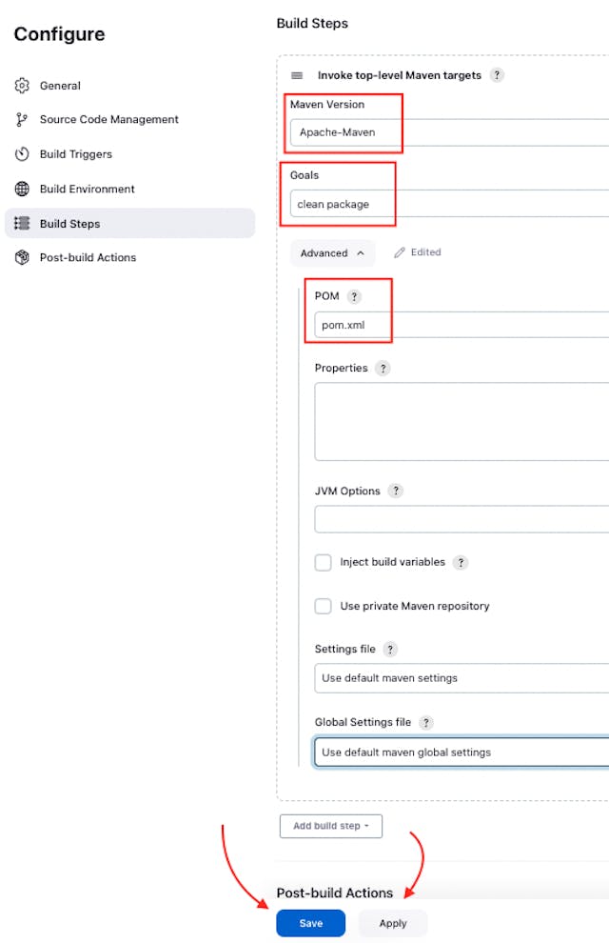Open the POM help question mark
The image size is (609, 943).
click(x=355, y=296)
